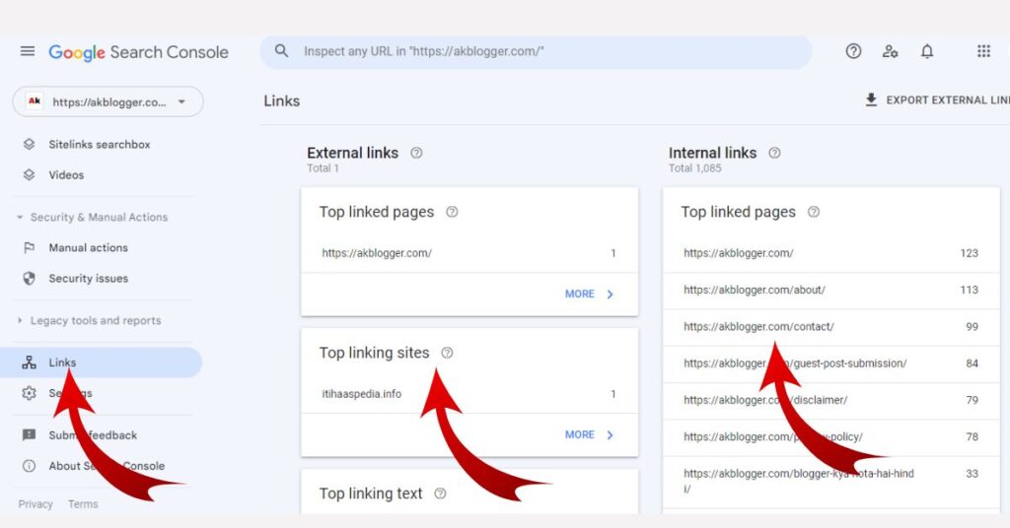Open users and settings icon
1010x528 pixels.
891,51
